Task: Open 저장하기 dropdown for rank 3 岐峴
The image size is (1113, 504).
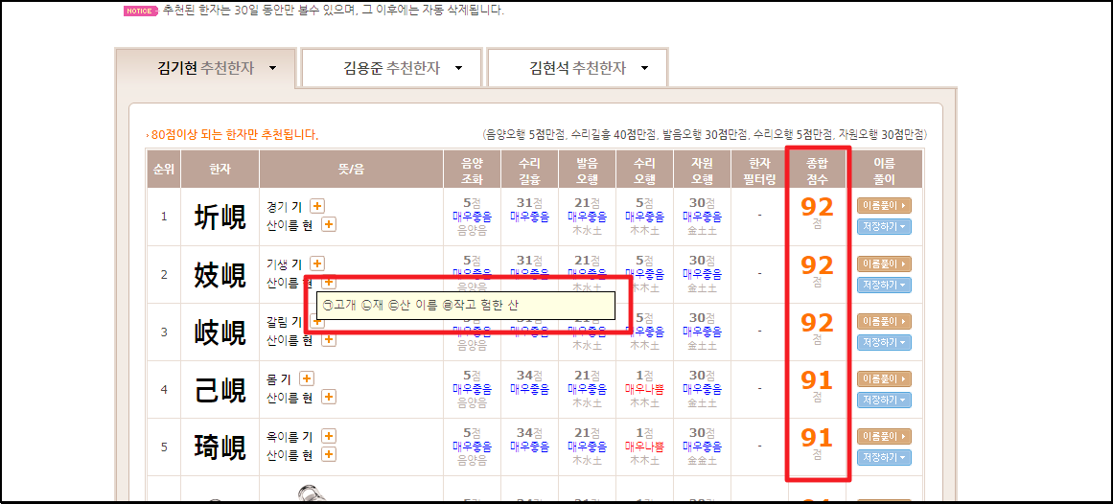Action: 884,342
